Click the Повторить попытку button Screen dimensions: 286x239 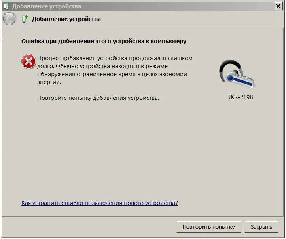[209, 227]
